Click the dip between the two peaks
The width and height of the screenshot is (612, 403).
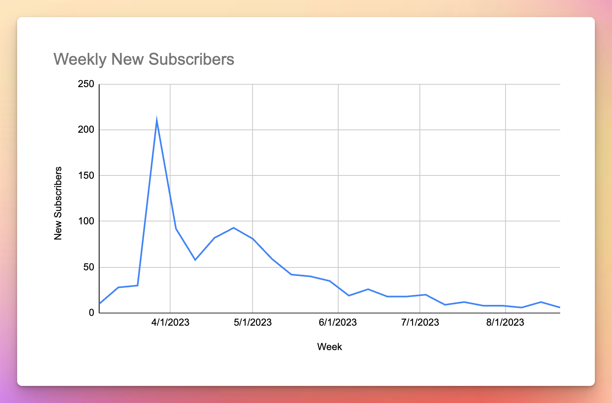pyautogui.click(x=195, y=260)
